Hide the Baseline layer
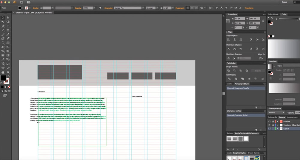Viewport: 300px width, 160px height. pos(269,121)
